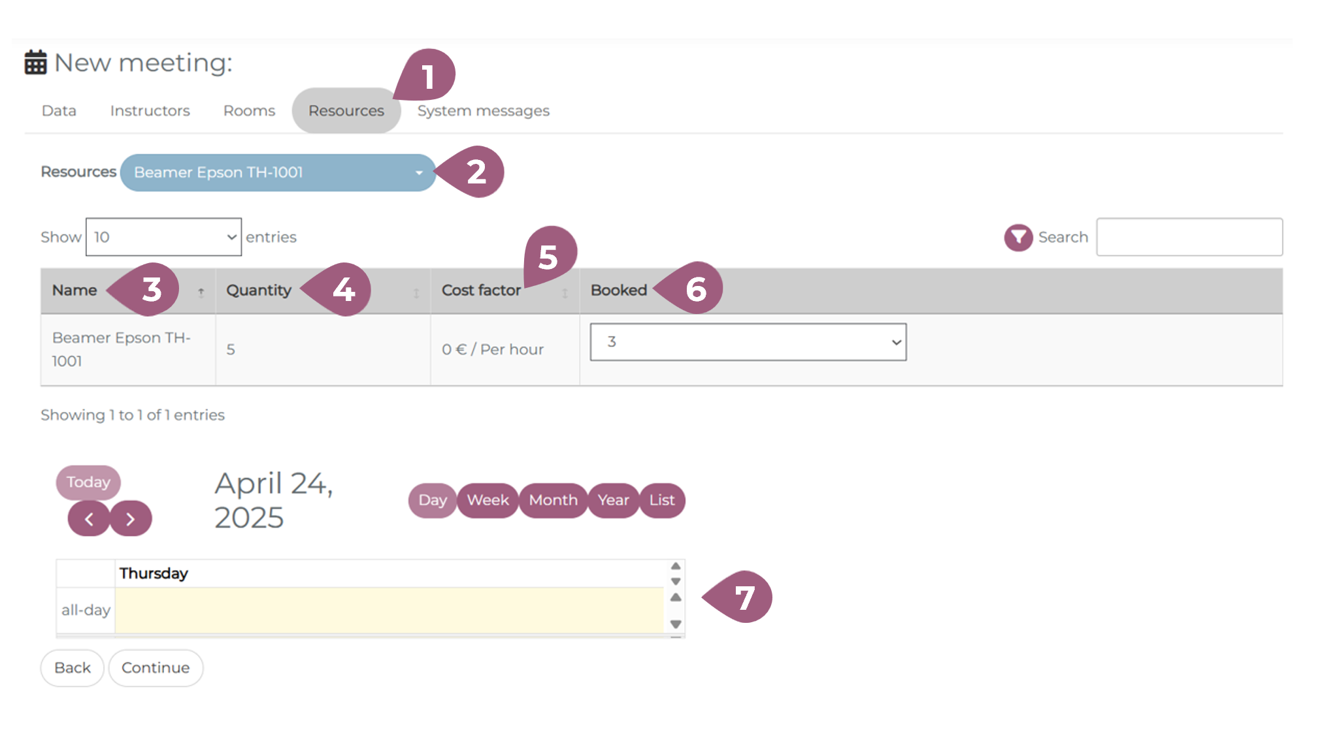Go to previous day with left arrow
This screenshot has height=743, width=1322.
pyautogui.click(x=89, y=519)
